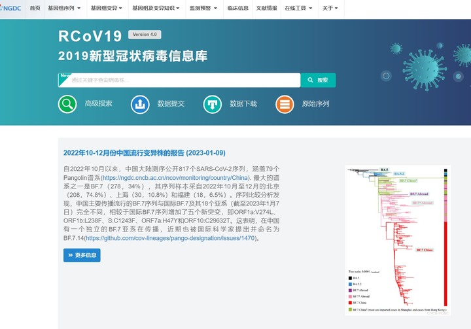Open the 2022年10-12月份 variant report title
471x329 pixels.
pyautogui.click(x=144, y=153)
